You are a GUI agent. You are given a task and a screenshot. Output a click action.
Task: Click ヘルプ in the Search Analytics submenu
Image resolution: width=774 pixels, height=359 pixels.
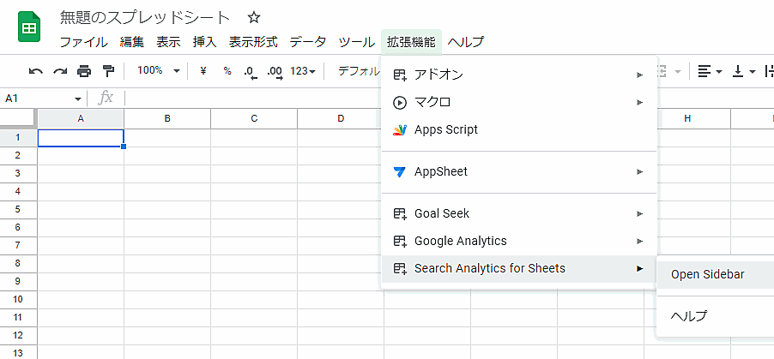[x=689, y=316]
